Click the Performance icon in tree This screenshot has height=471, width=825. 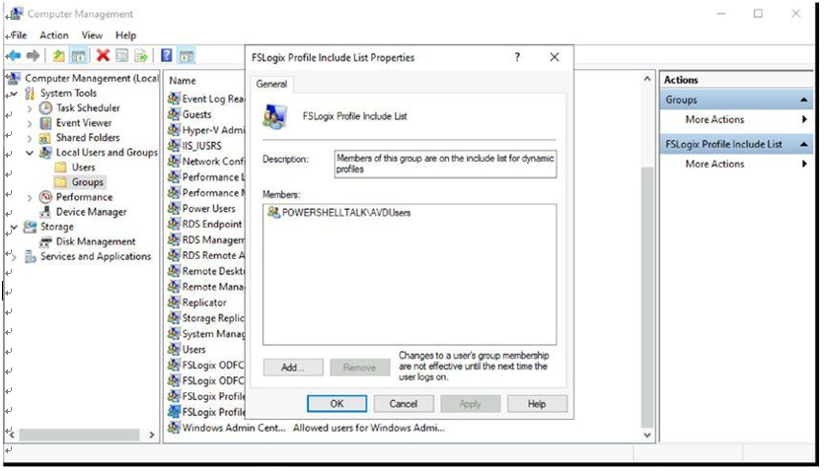(46, 197)
